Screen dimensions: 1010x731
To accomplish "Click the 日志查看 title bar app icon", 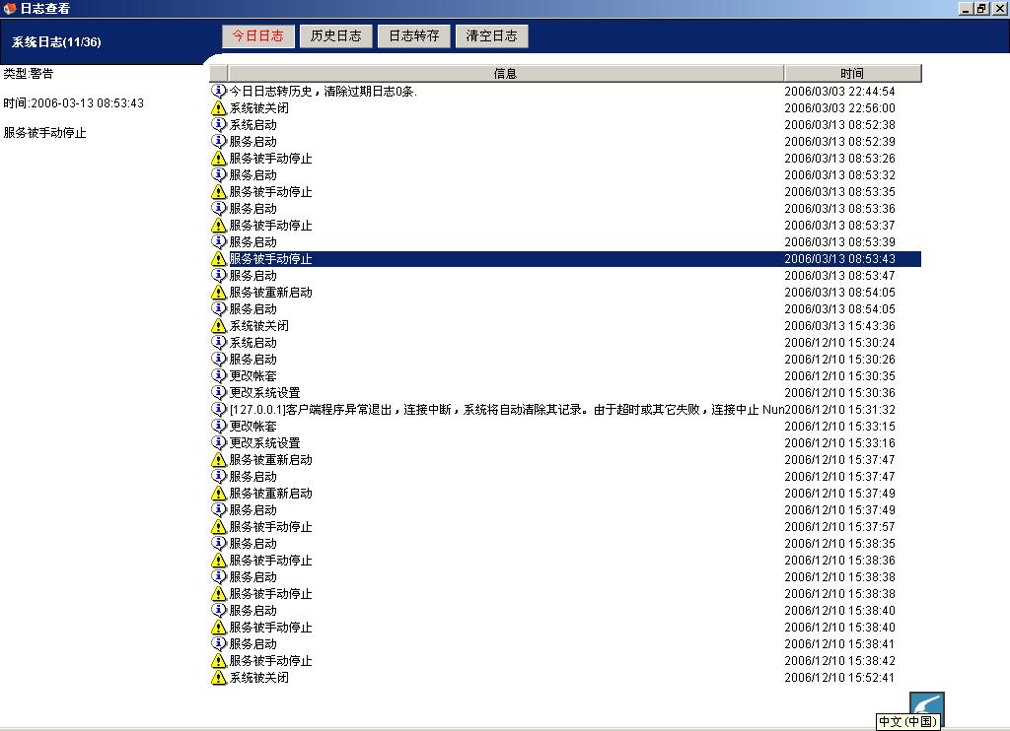I will pyautogui.click(x=9, y=8).
